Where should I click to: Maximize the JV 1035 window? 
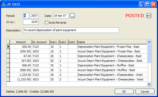pos(148,4)
